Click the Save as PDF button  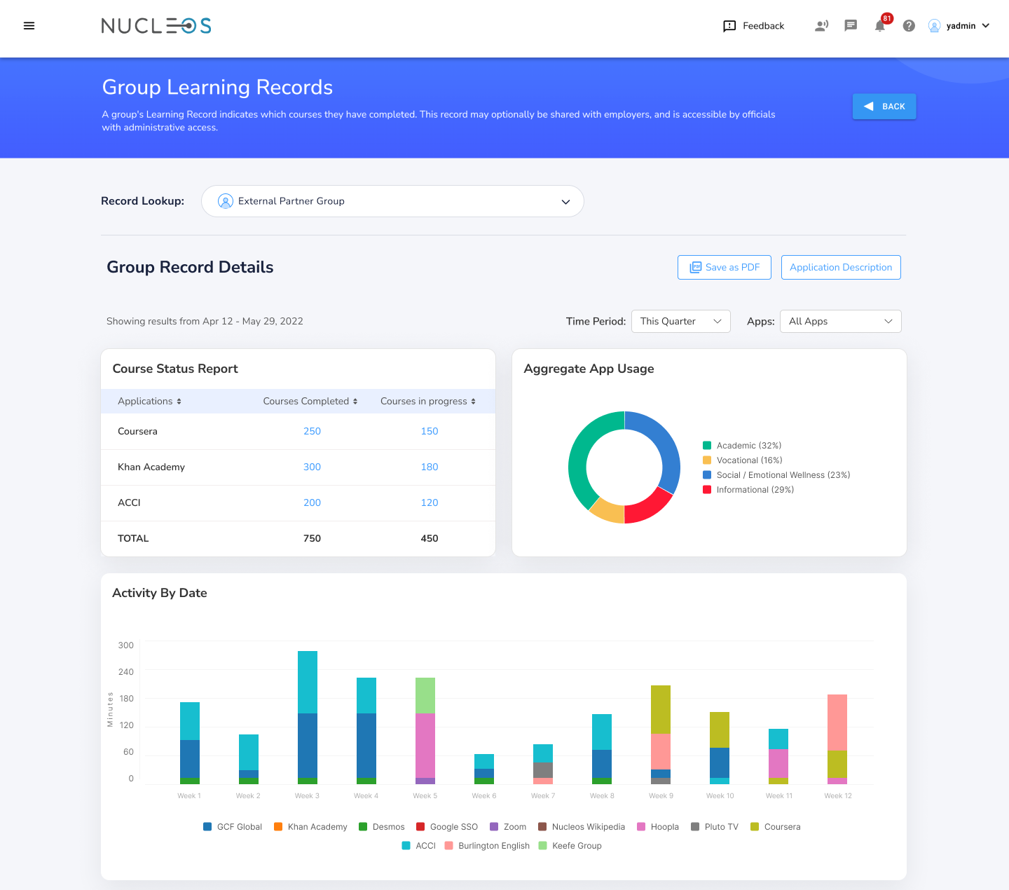pyautogui.click(x=725, y=267)
